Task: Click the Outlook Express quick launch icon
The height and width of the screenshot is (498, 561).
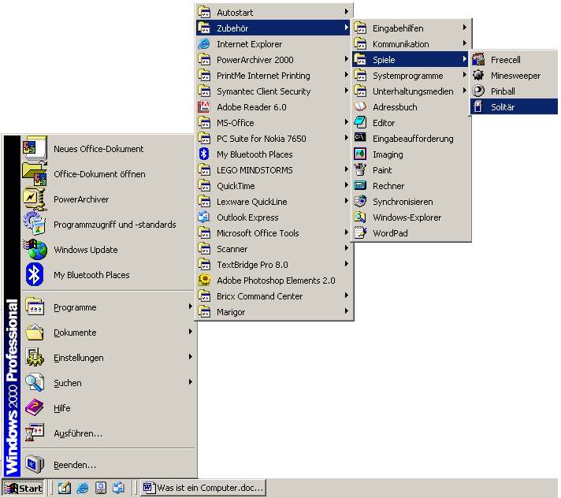Action: [x=118, y=488]
